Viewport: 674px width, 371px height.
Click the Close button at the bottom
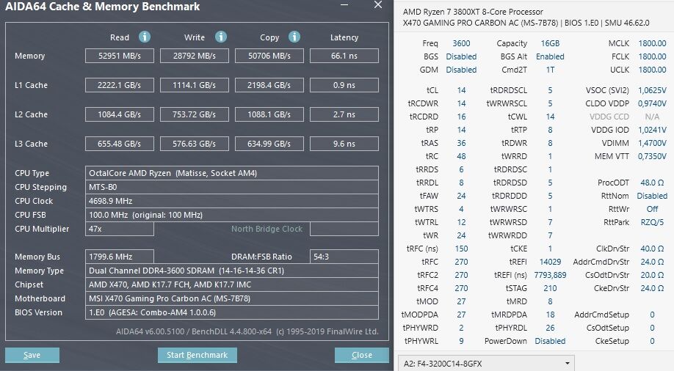point(361,356)
